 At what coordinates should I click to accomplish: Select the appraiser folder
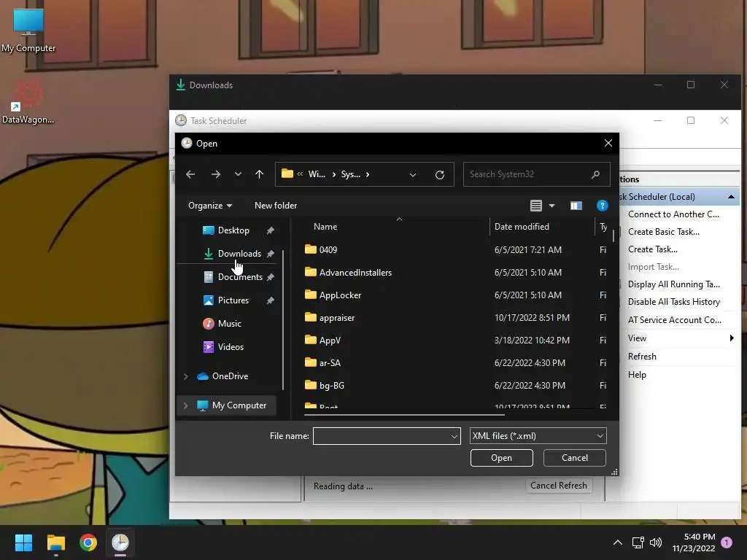[x=337, y=318]
